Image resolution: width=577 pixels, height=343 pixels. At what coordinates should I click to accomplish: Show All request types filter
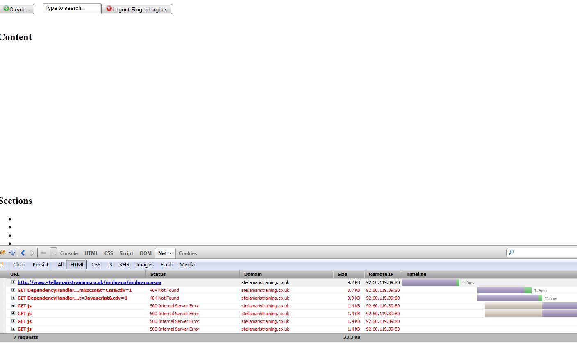tap(61, 264)
